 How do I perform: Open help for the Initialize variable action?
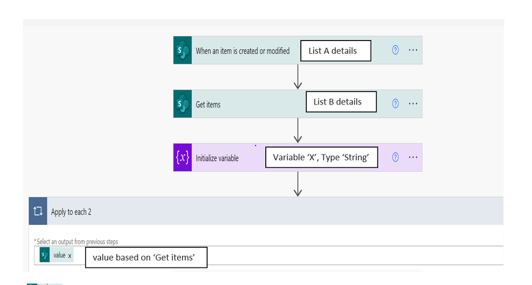click(x=395, y=157)
